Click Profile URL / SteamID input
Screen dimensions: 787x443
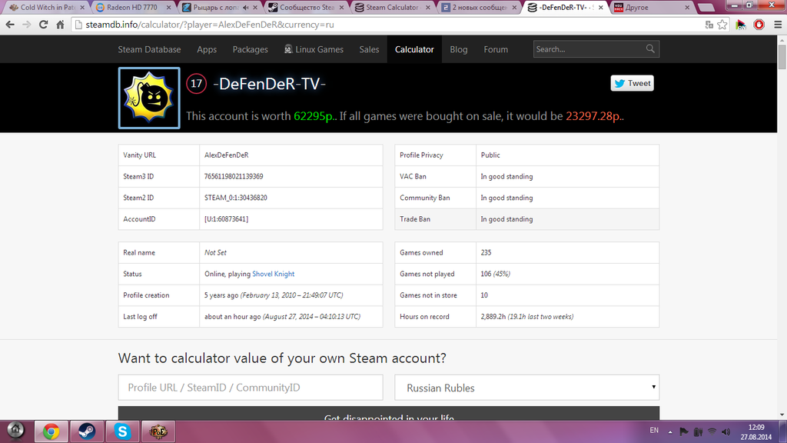(251, 388)
